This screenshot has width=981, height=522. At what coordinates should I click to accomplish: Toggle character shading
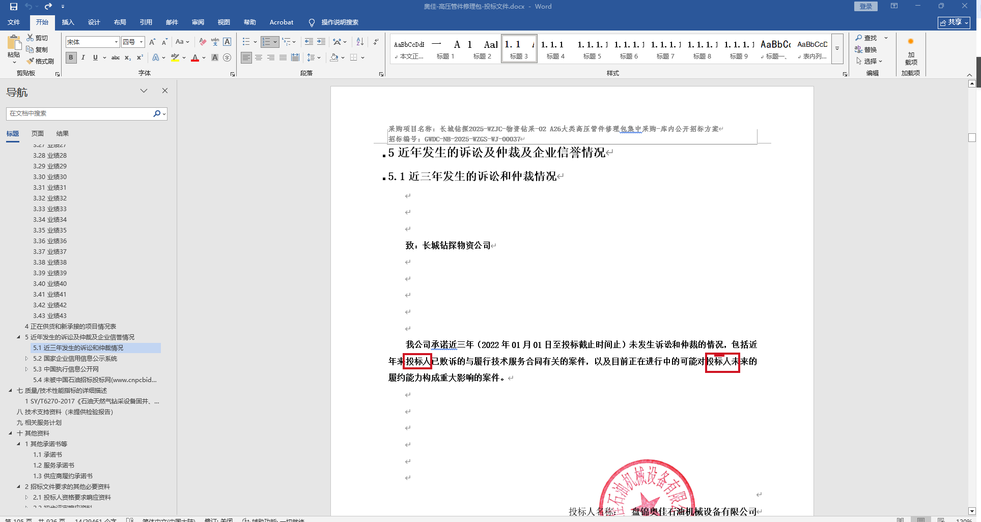(215, 57)
